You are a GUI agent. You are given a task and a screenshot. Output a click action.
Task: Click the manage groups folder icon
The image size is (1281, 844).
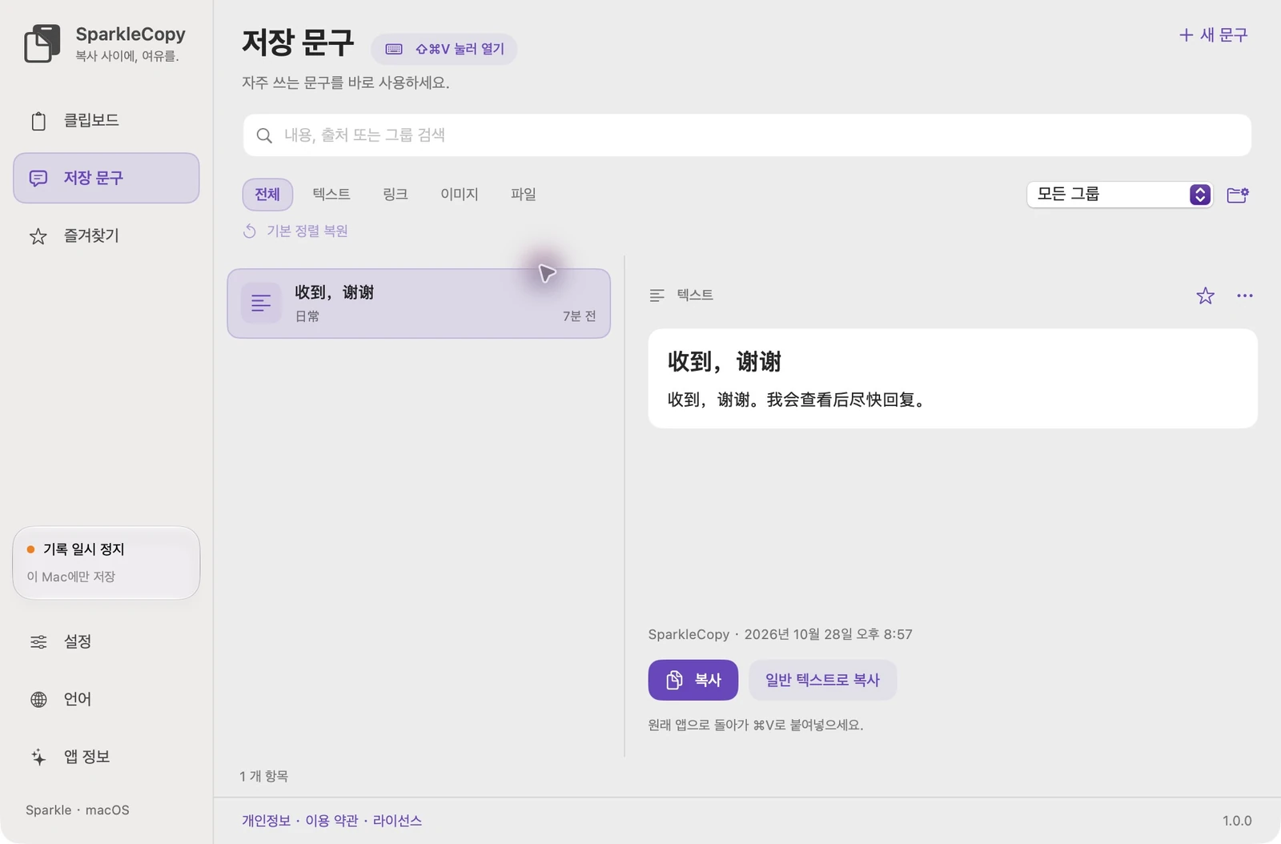(1238, 195)
